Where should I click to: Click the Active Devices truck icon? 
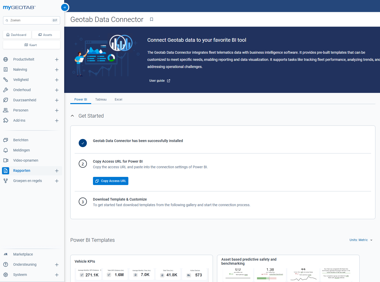click(x=189, y=275)
